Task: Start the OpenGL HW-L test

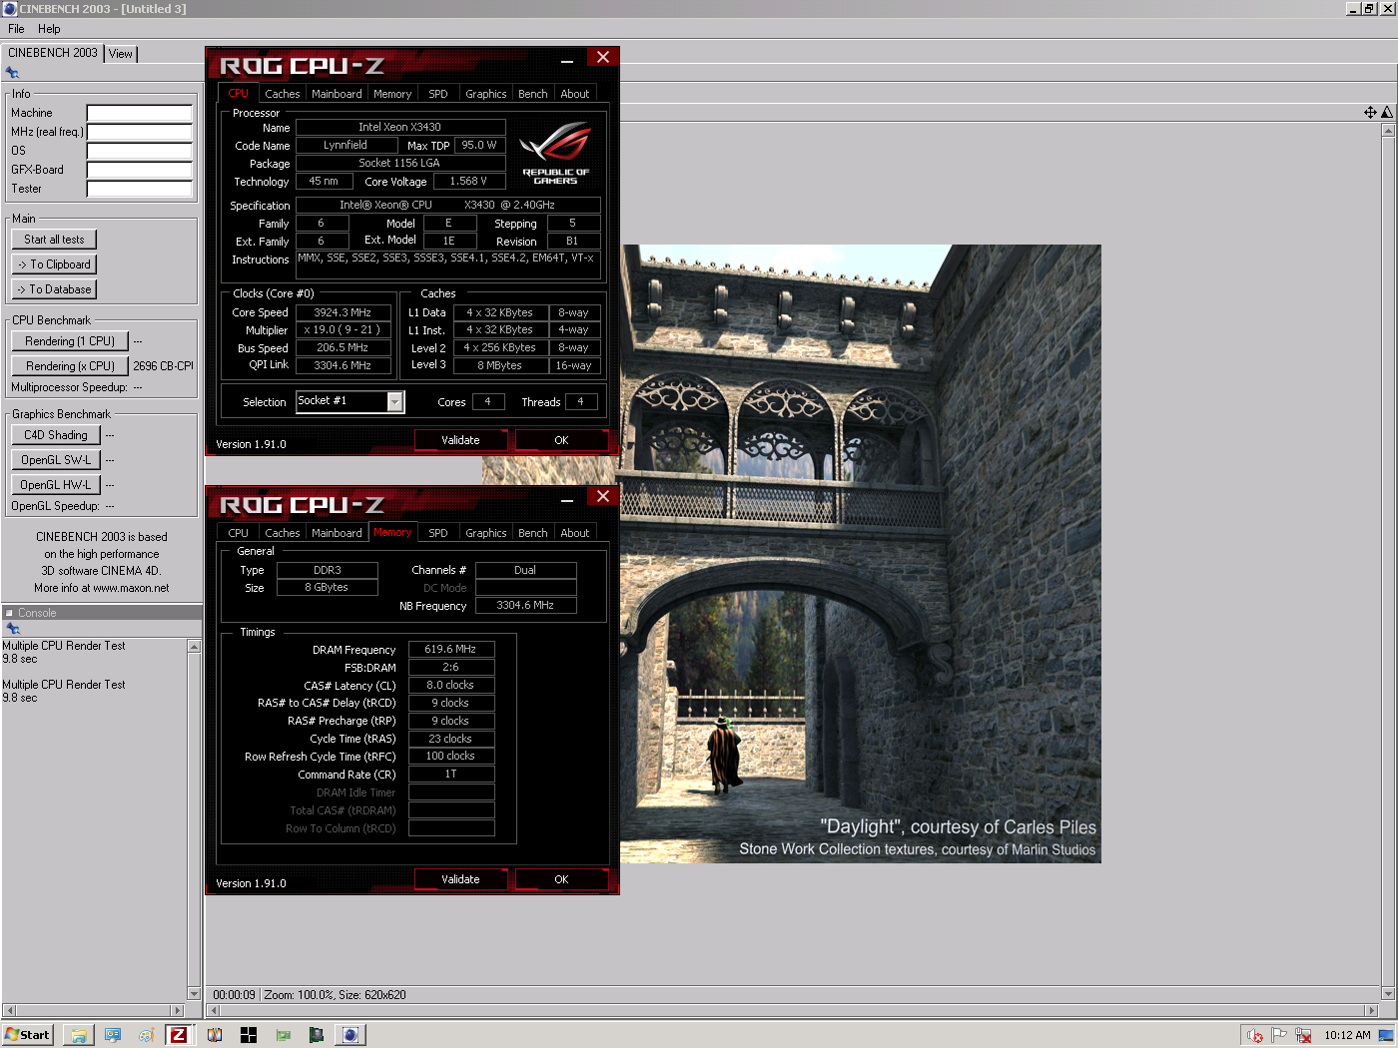Action: coord(56,485)
